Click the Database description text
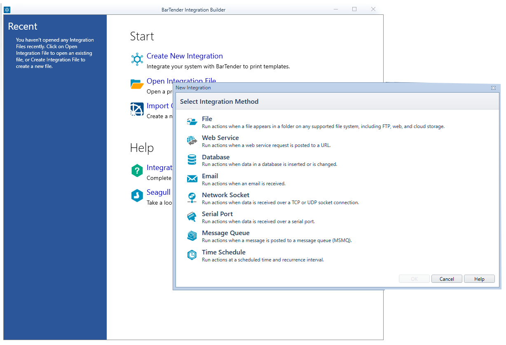Screen dimensions: 506x345 (x=269, y=164)
